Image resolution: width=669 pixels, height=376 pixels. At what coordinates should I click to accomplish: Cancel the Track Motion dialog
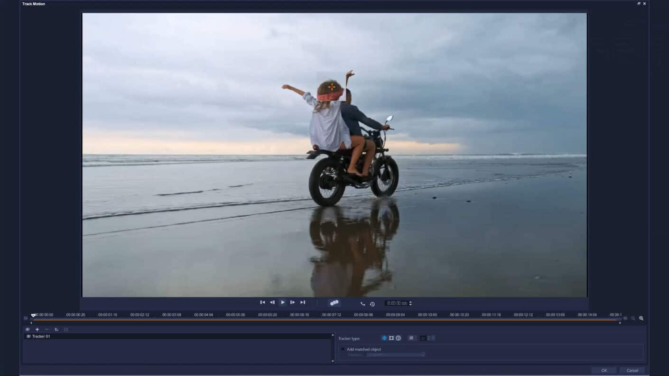pyautogui.click(x=632, y=370)
